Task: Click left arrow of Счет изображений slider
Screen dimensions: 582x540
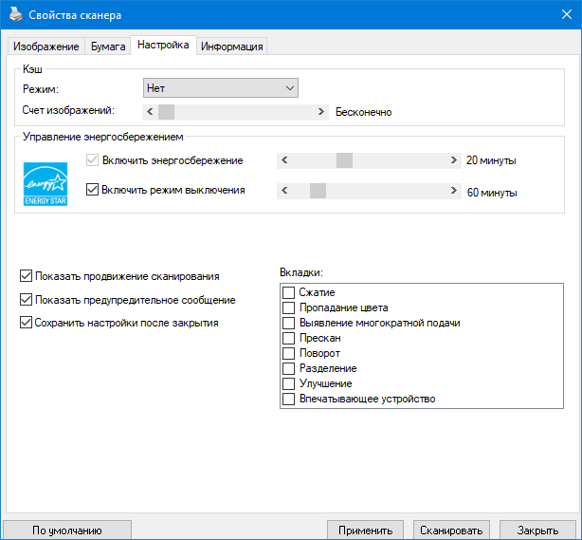Action: point(150,112)
